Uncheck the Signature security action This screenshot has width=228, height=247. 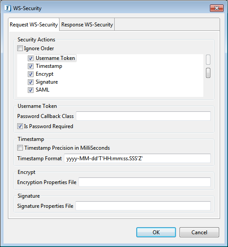click(x=30, y=82)
